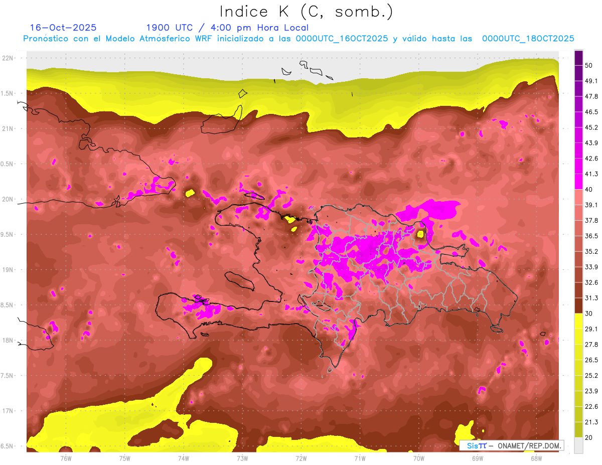Viewport: 602px width, 465px height.
Task: Pick the magenta colorbar segment between 40 and 41.3
Action: [578, 181]
